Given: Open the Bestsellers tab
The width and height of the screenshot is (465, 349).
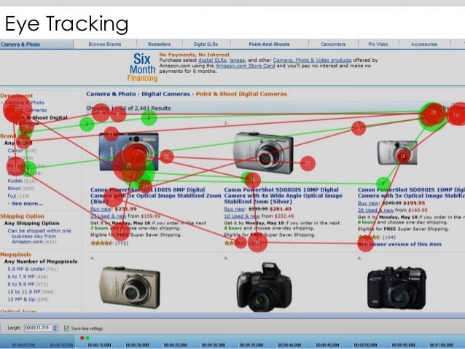Looking at the screenshot, I should pyautogui.click(x=159, y=44).
